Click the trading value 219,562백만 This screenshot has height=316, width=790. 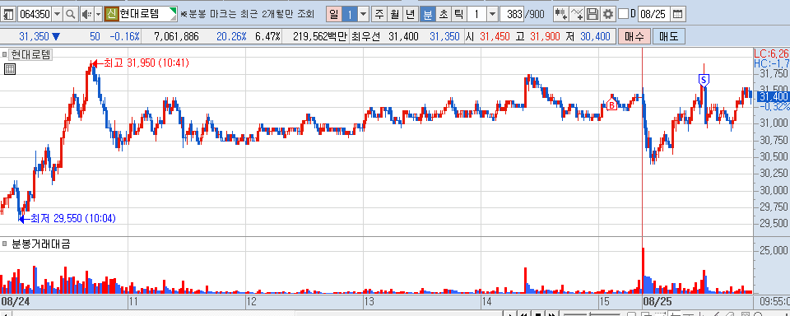(x=320, y=37)
